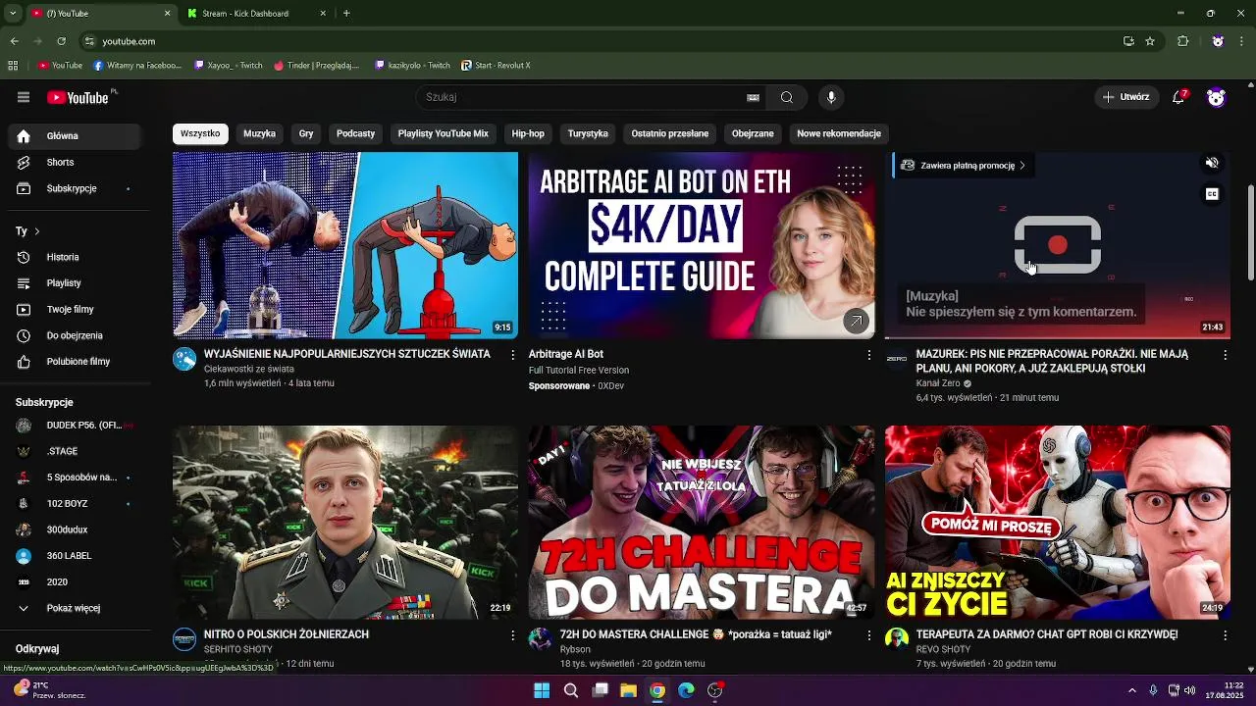Select the Muzyka filter chip

[259, 133]
